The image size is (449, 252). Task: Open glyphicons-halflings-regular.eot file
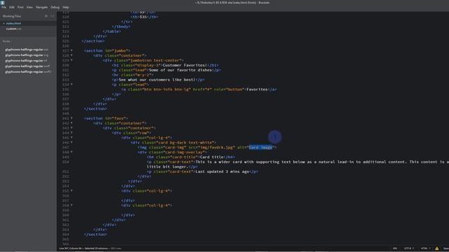point(27,50)
